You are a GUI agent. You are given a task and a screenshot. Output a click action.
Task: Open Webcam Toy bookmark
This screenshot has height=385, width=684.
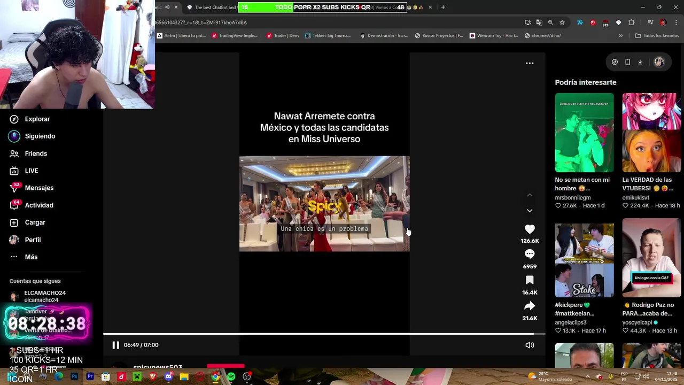click(x=494, y=36)
